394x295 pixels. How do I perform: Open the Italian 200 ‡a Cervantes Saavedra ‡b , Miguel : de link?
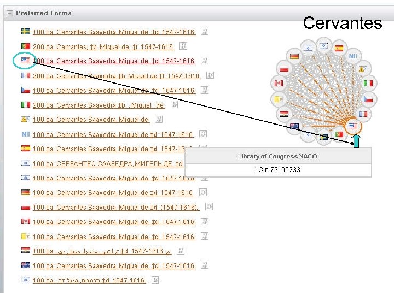click(x=99, y=105)
